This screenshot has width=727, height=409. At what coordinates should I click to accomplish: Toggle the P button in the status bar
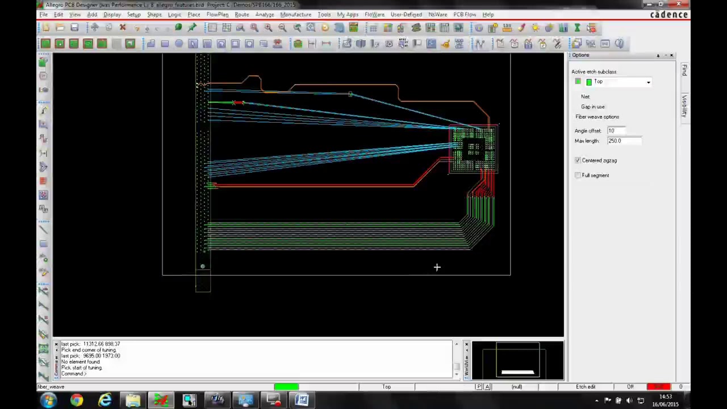[479, 387]
